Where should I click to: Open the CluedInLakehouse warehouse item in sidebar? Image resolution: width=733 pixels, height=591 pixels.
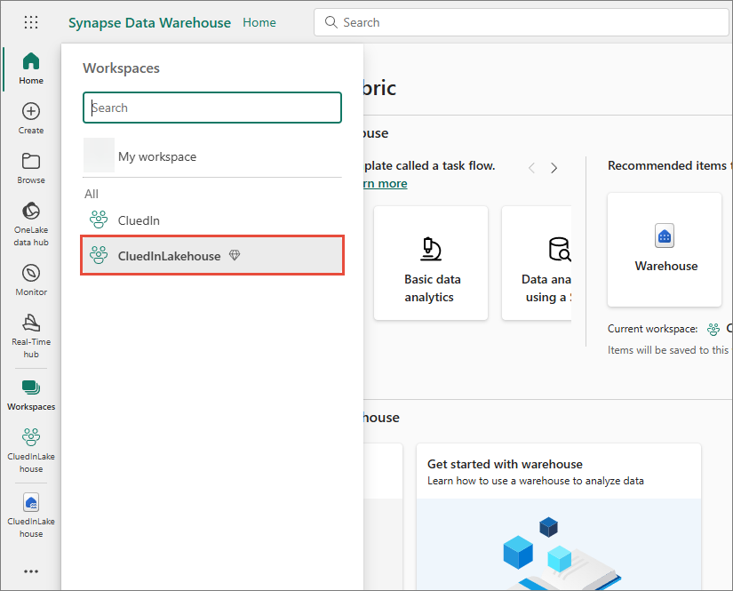coord(31,515)
